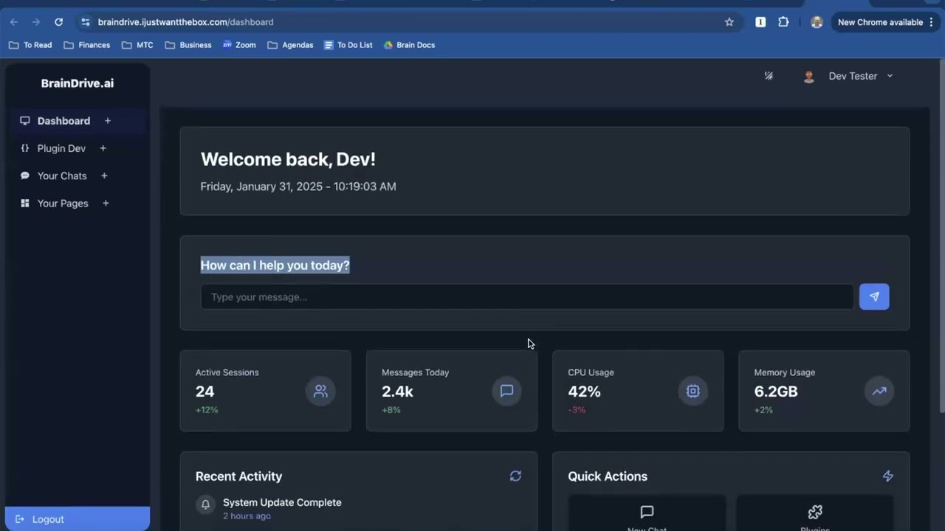Click the refresh icon in Recent Activity
Screen dimensions: 945x531
[x=515, y=476]
